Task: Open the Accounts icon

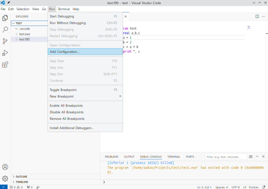Action: coord(5,167)
